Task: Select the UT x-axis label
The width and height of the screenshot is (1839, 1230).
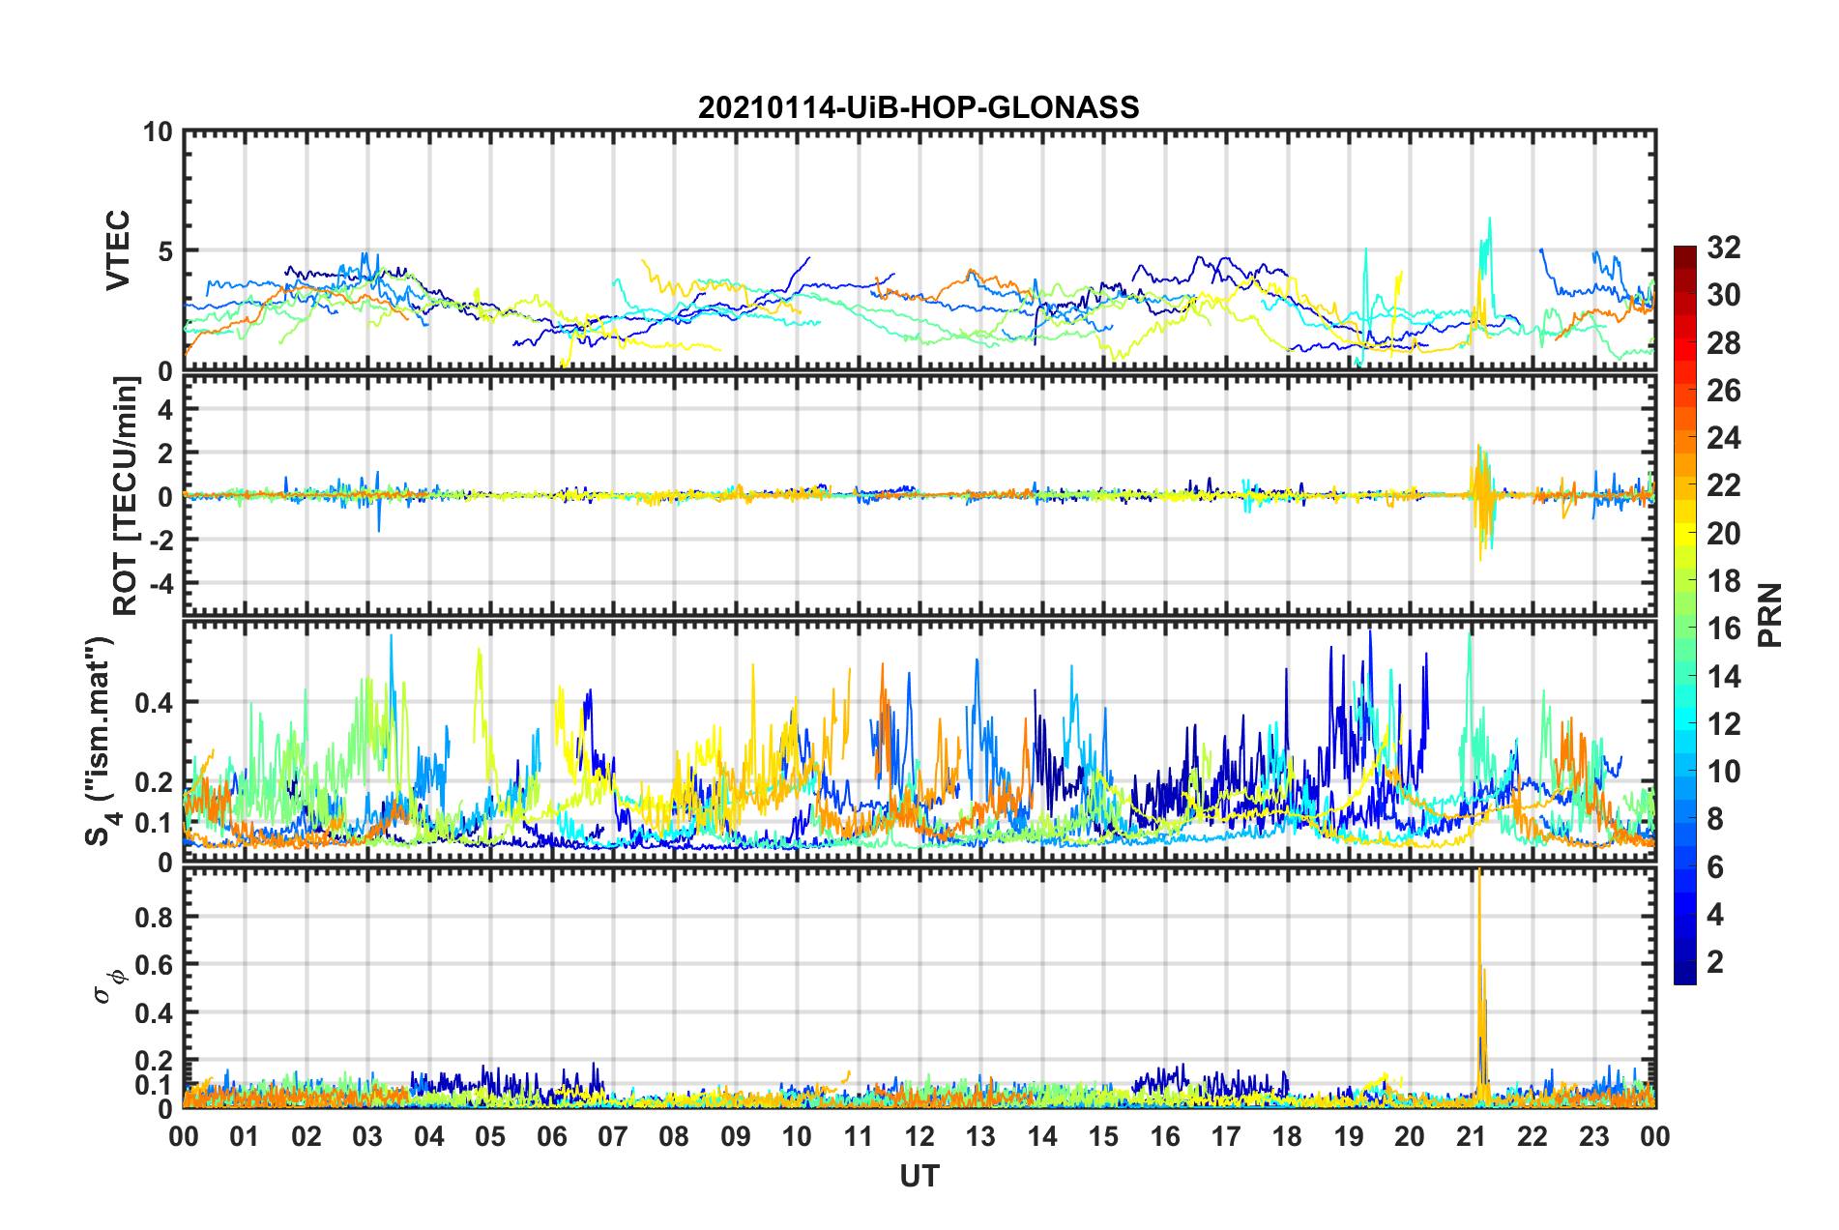Action: pyautogui.click(x=919, y=1176)
